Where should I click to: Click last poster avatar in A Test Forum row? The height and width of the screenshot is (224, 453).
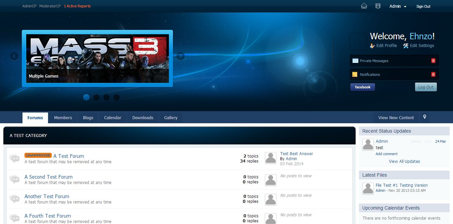(271, 158)
